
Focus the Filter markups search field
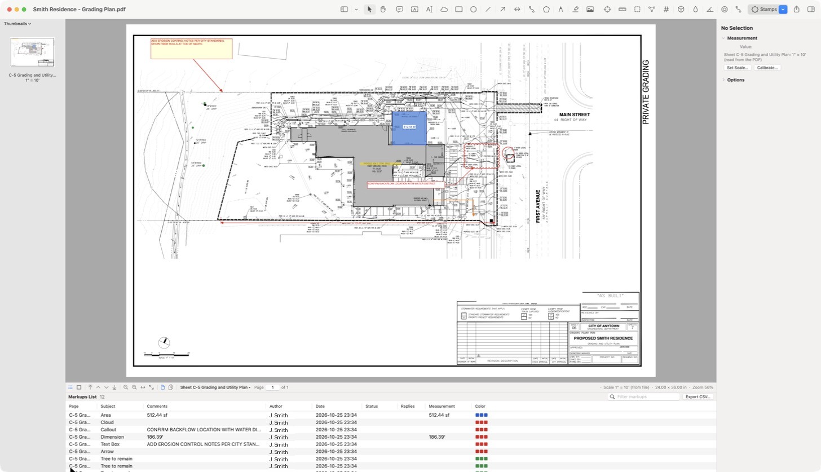[644, 397]
